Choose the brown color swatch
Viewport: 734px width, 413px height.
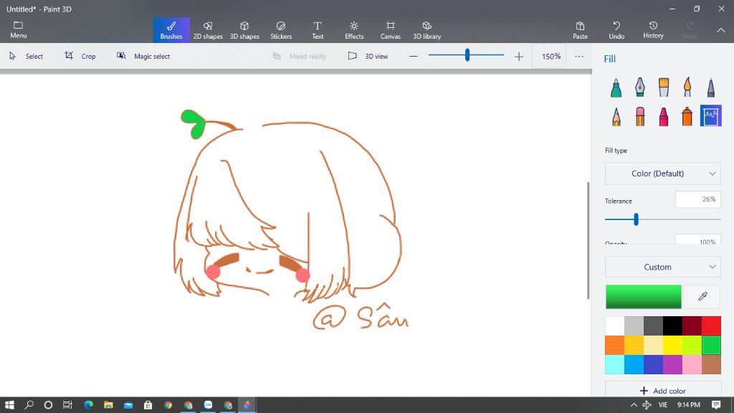(712, 365)
